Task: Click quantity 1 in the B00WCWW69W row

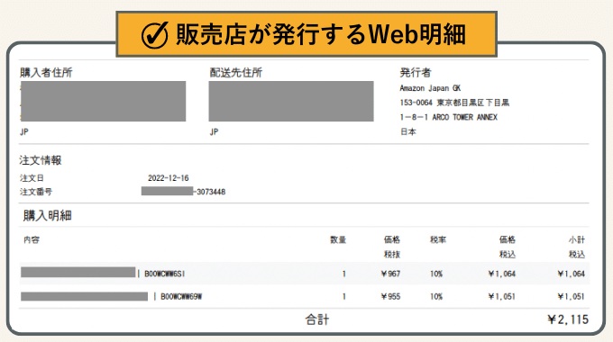Action: [x=344, y=297]
